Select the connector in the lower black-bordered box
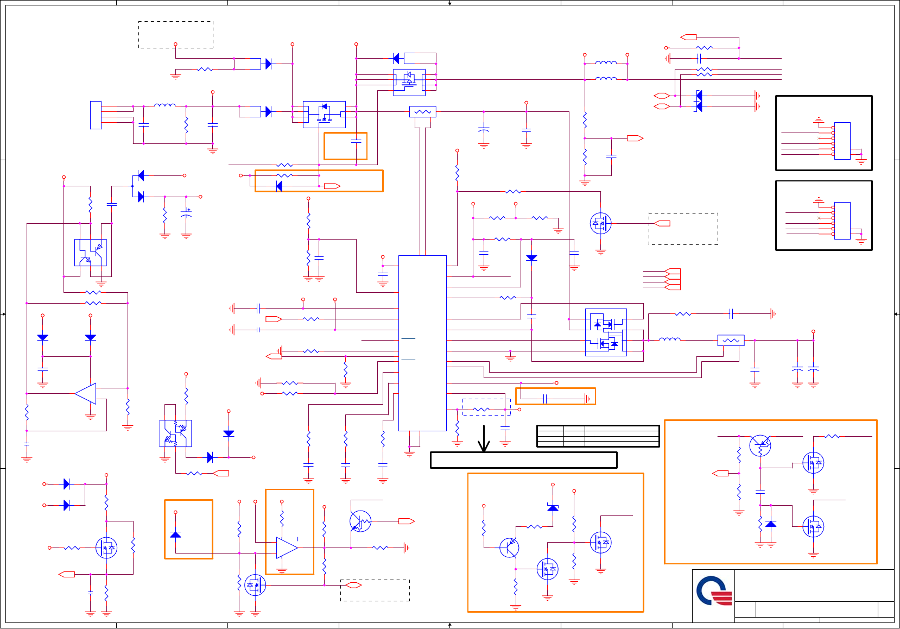 click(842, 221)
